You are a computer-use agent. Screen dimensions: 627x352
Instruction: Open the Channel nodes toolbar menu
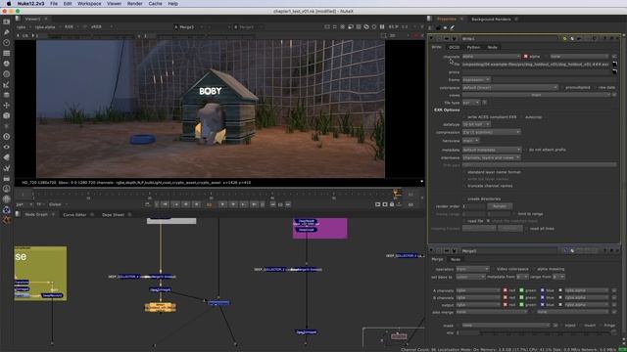point(7,53)
